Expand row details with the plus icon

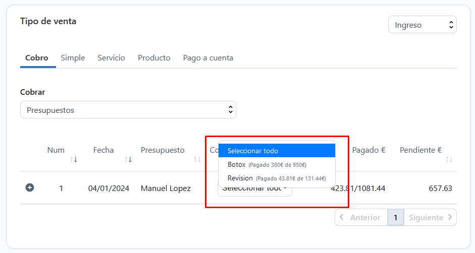(x=30, y=188)
